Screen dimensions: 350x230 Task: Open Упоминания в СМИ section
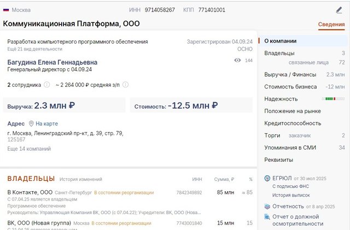290,148
